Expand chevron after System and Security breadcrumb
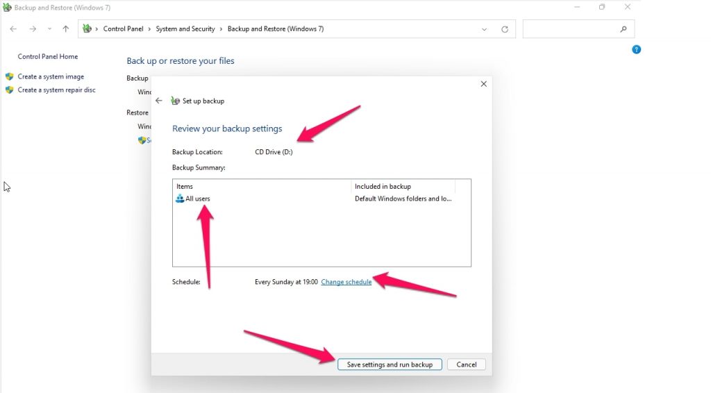 [221, 29]
